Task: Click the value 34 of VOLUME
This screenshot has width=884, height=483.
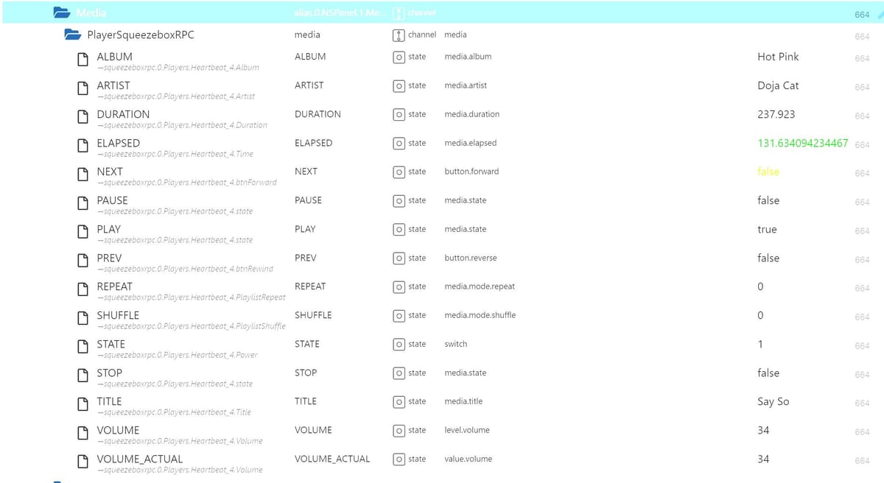Action: tap(763, 430)
